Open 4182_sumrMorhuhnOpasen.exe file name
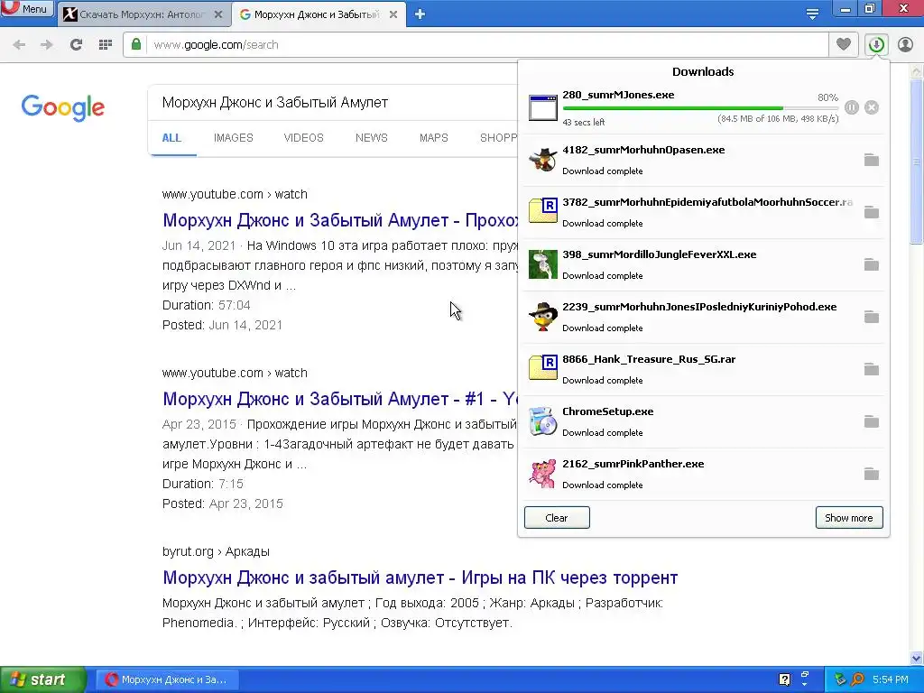 click(643, 150)
